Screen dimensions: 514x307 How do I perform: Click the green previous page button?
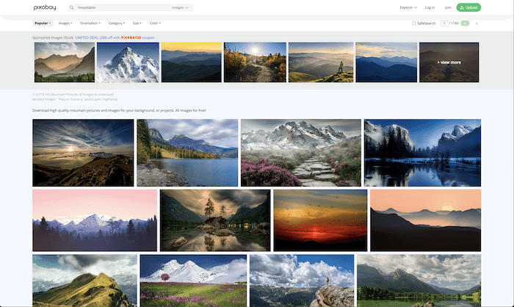465,24
